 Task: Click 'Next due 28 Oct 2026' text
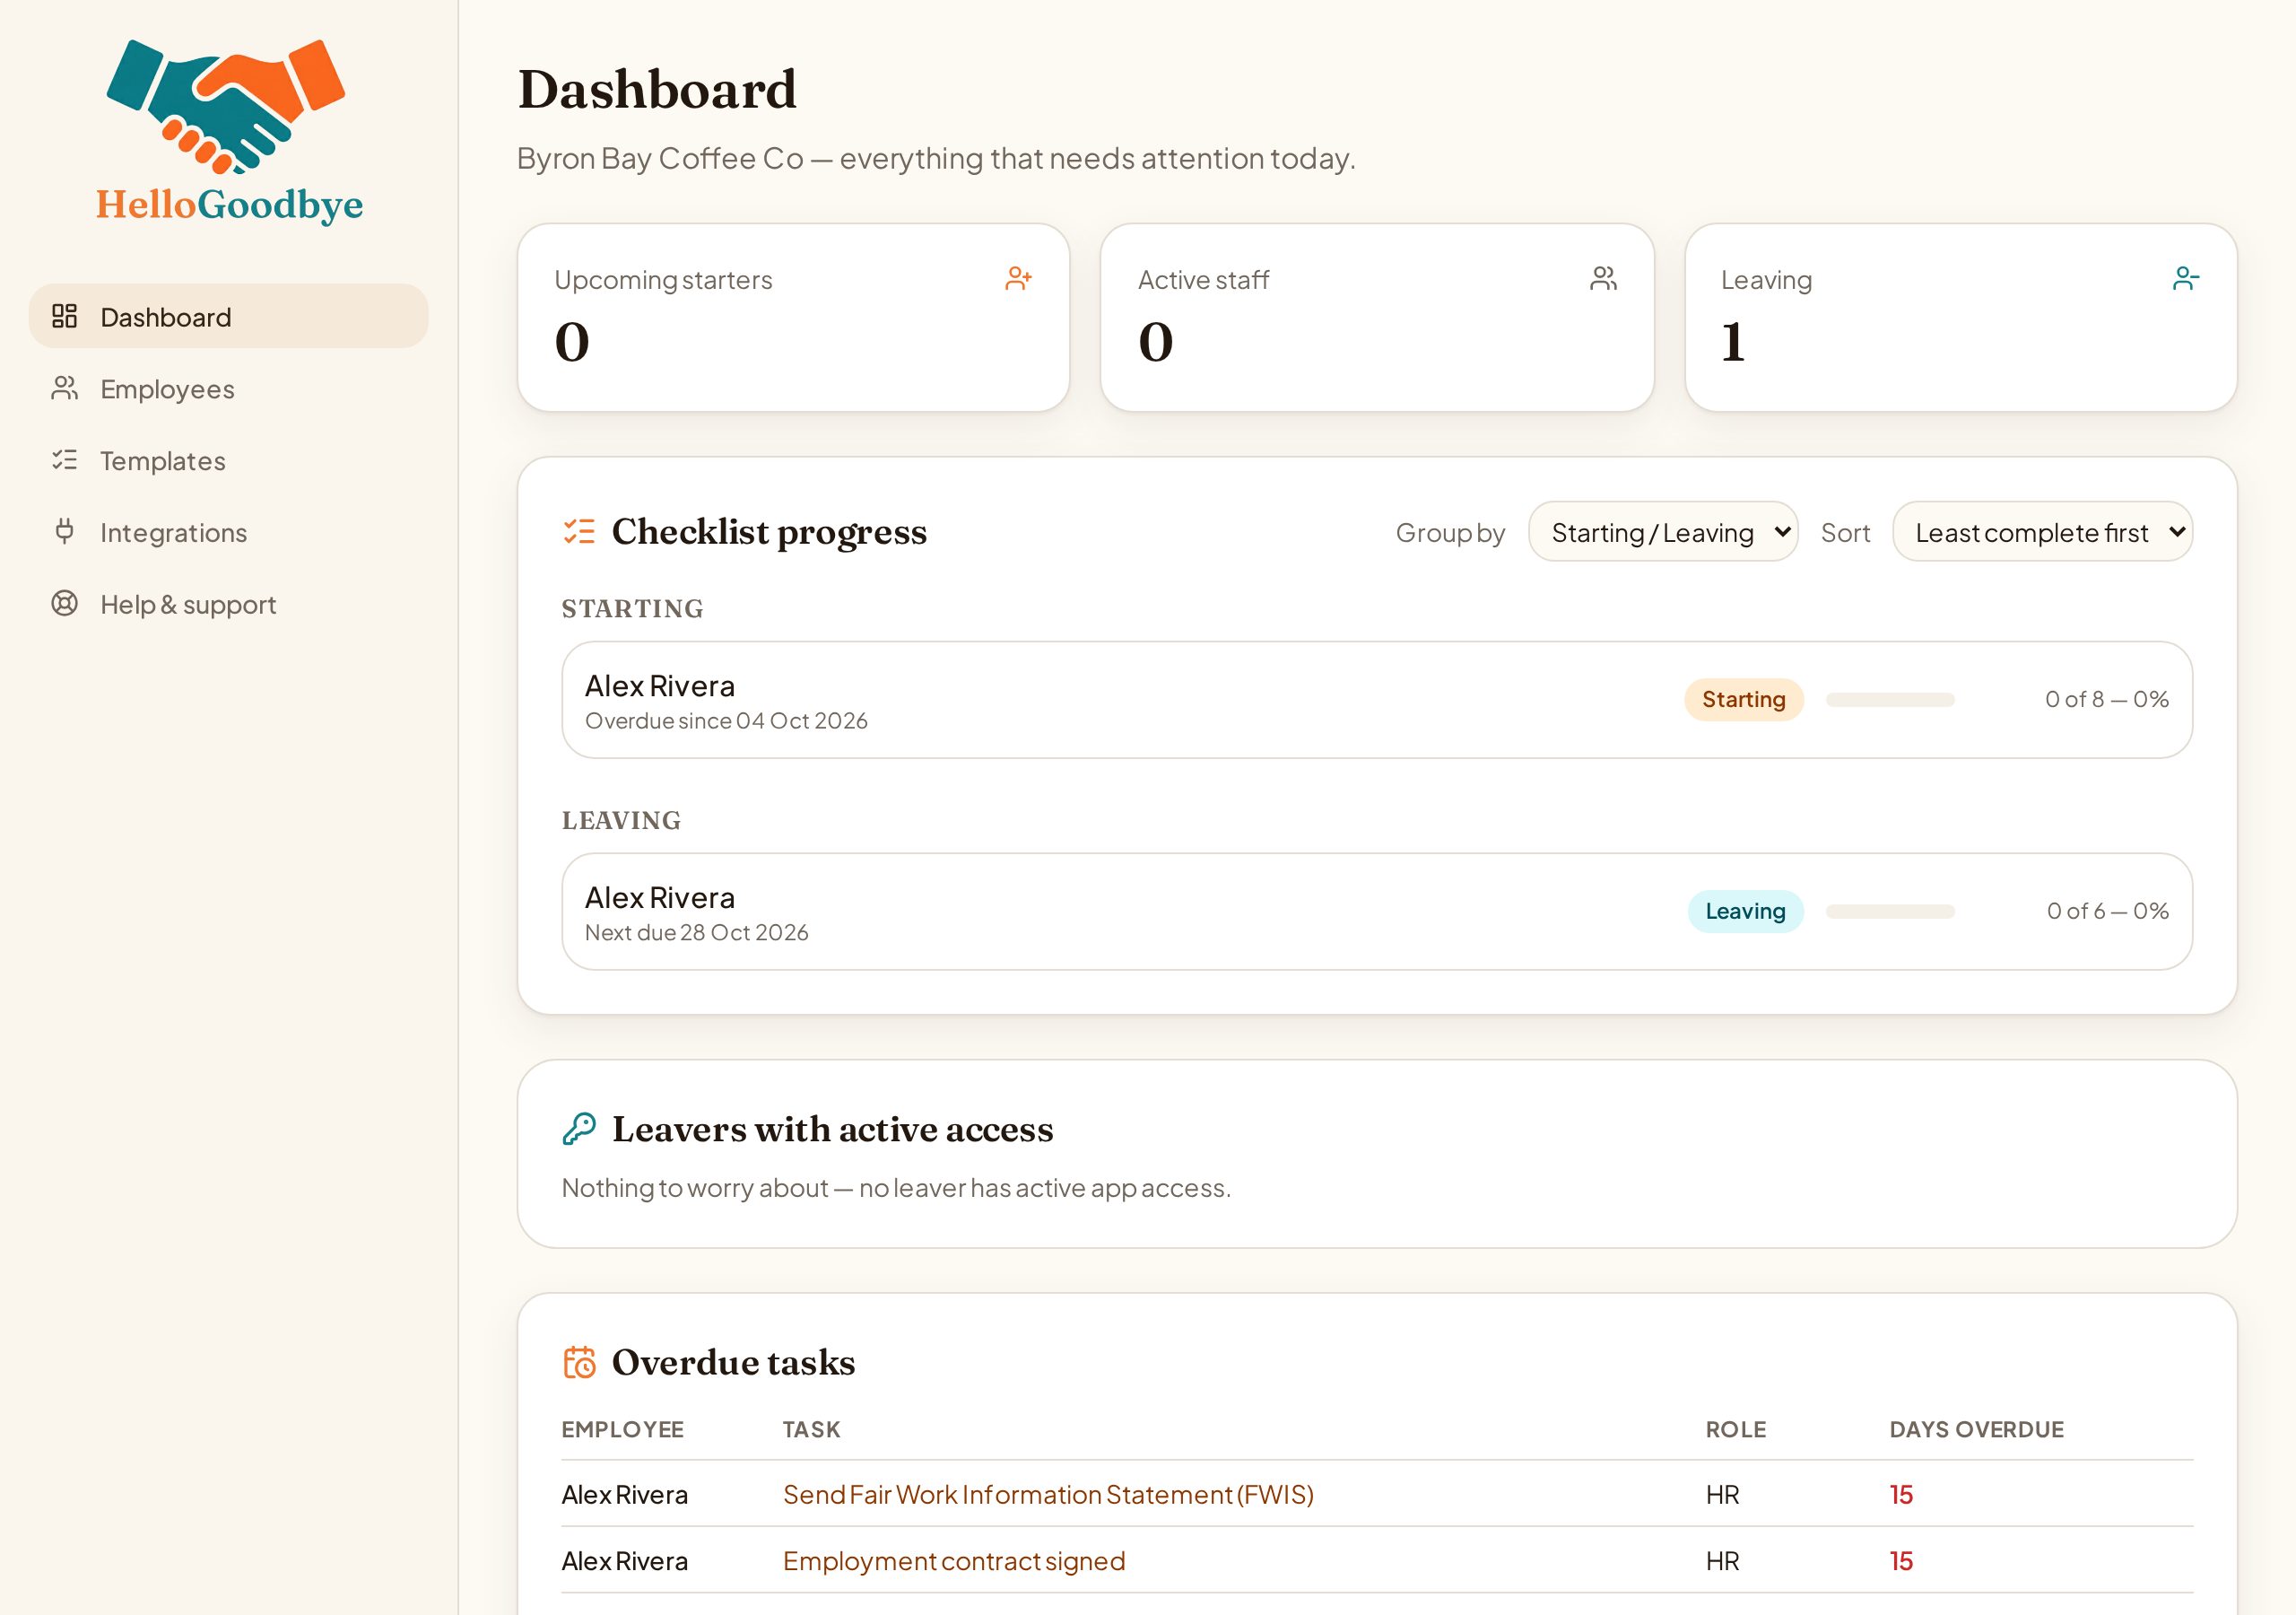[x=697, y=932]
